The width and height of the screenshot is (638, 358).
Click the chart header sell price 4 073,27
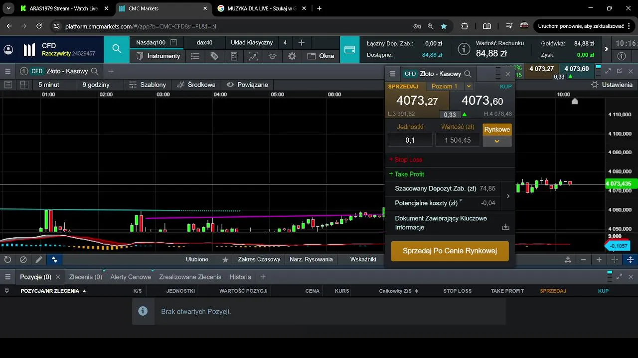pyautogui.click(x=541, y=69)
